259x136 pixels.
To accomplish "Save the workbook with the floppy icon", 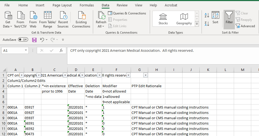I will click(x=34, y=40).
